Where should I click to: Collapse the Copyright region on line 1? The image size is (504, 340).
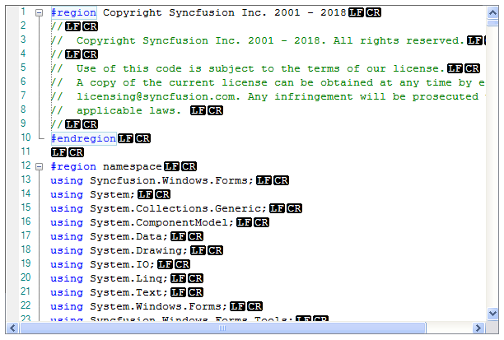[x=39, y=13]
